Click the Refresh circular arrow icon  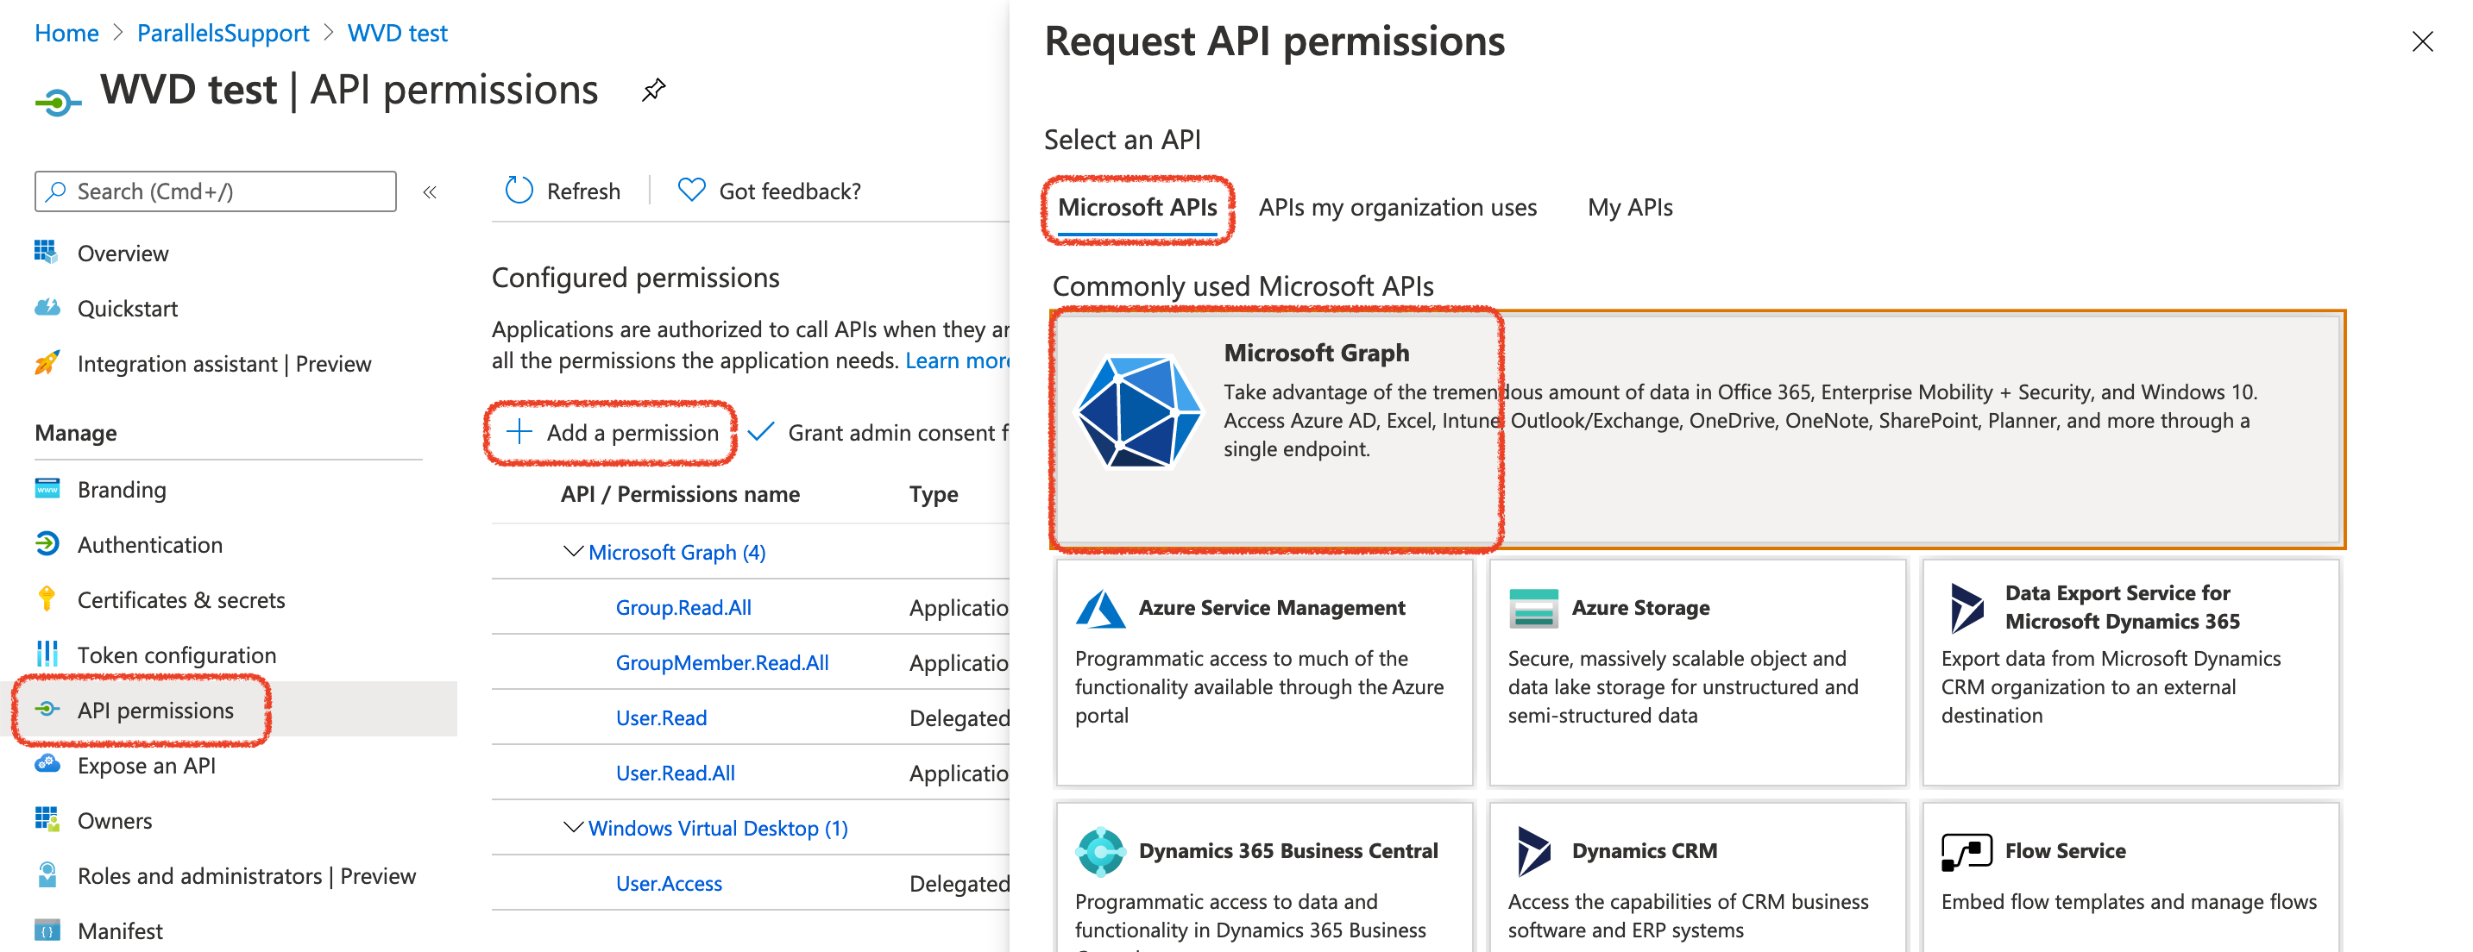(519, 191)
